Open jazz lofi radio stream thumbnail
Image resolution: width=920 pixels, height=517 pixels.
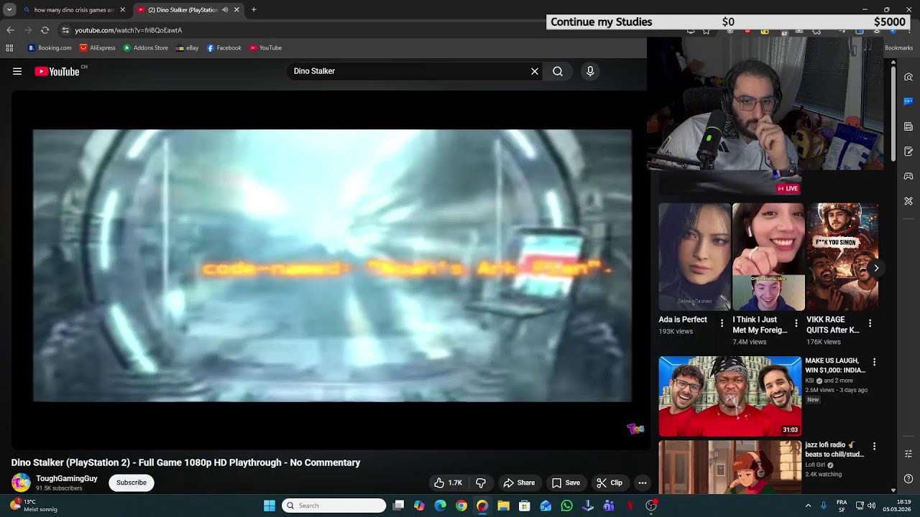pos(730,467)
